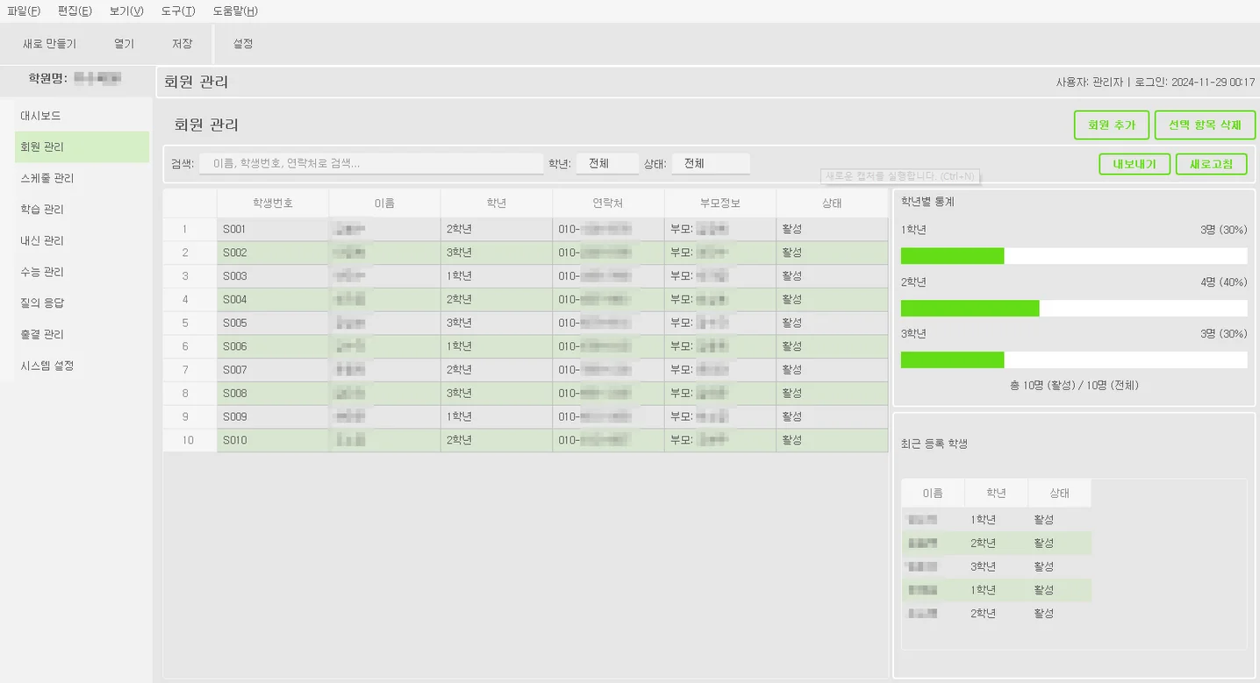Expand the 상태 filter dropdown
This screenshot has height=683, width=1260.
(x=710, y=164)
